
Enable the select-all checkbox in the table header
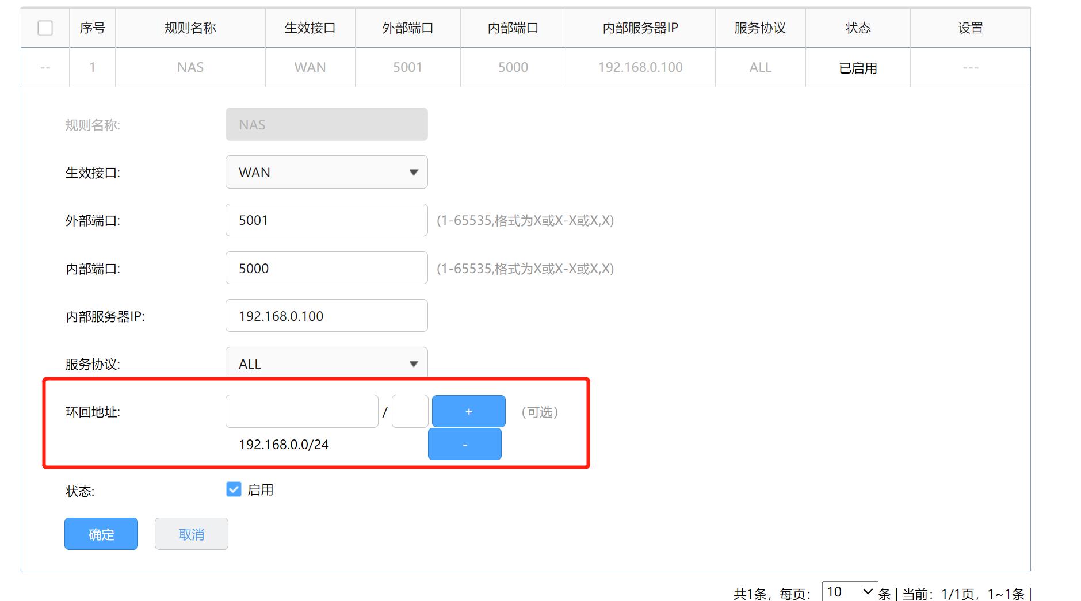pyautogui.click(x=45, y=27)
